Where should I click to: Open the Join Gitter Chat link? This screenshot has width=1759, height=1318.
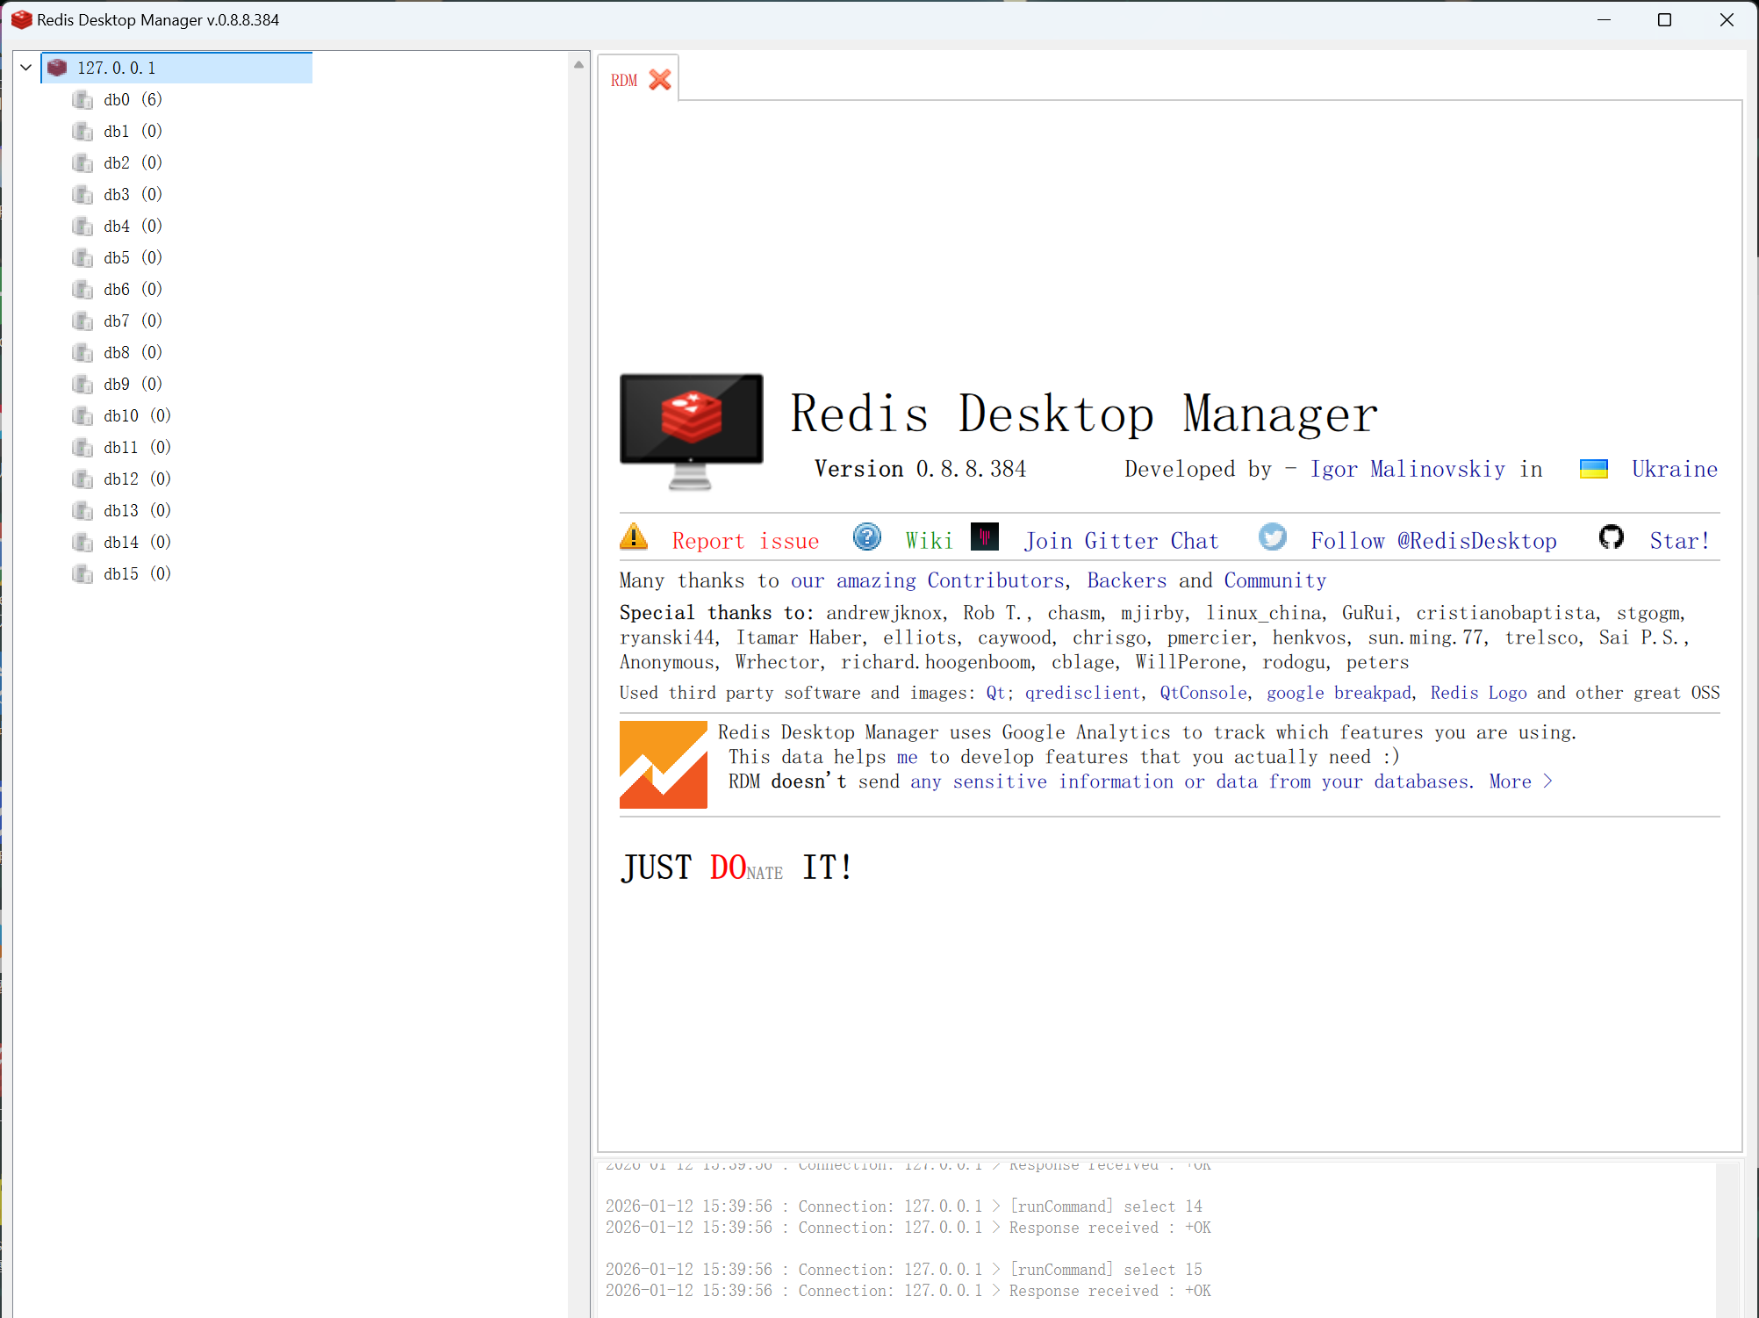1121,541
